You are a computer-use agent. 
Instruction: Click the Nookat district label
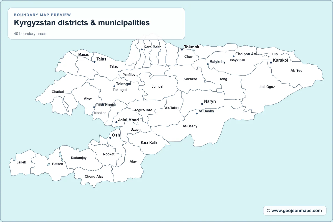pyautogui.click(x=109, y=154)
